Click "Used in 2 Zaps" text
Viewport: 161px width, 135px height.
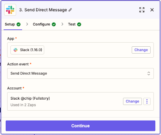[23, 105]
